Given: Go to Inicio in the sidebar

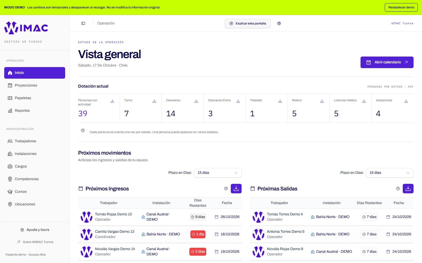Looking at the screenshot, I should [x=35, y=73].
